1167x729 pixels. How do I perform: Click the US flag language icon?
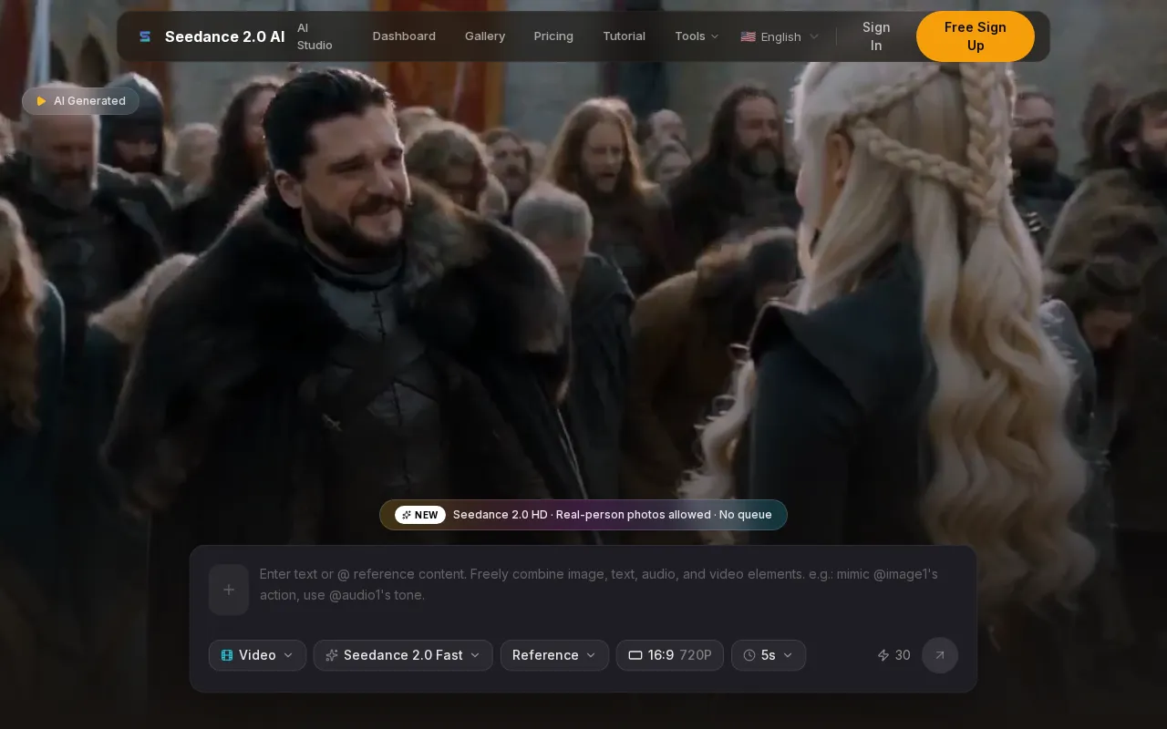click(x=748, y=36)
